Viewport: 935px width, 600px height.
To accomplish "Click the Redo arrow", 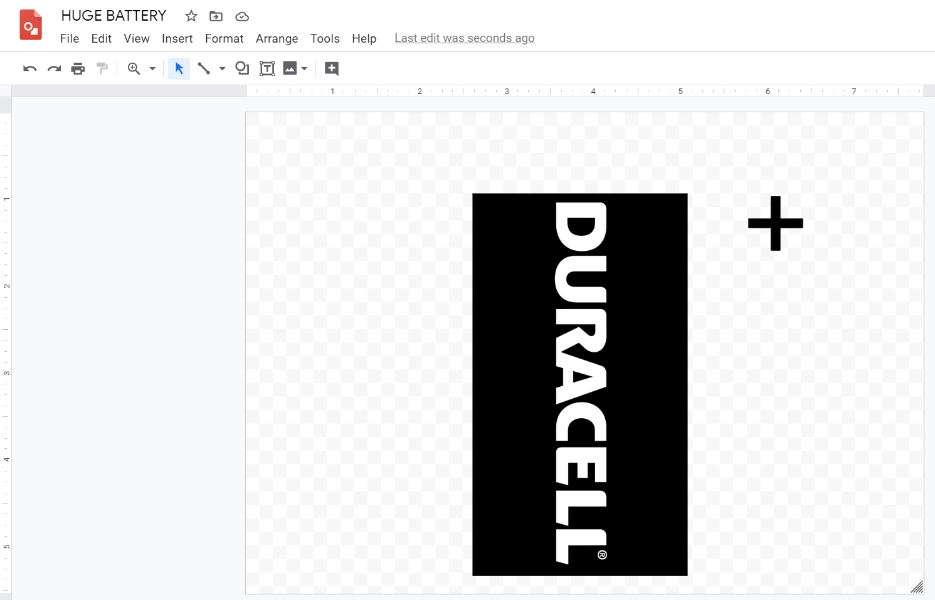I will point(55,68).
